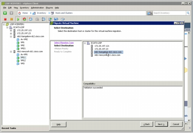Image resolution: width=193 pixels, height=133 pixels.
Task: Collapse ECATS-LISP datacenter in the inventory tree
Action: (7, 27)
